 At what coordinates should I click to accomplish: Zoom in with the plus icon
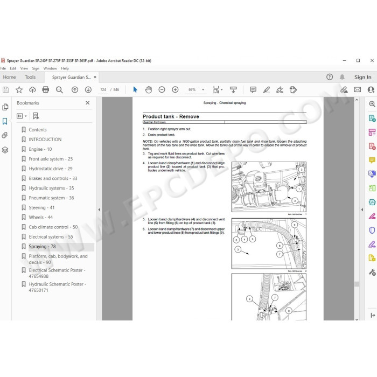[175, 90]
